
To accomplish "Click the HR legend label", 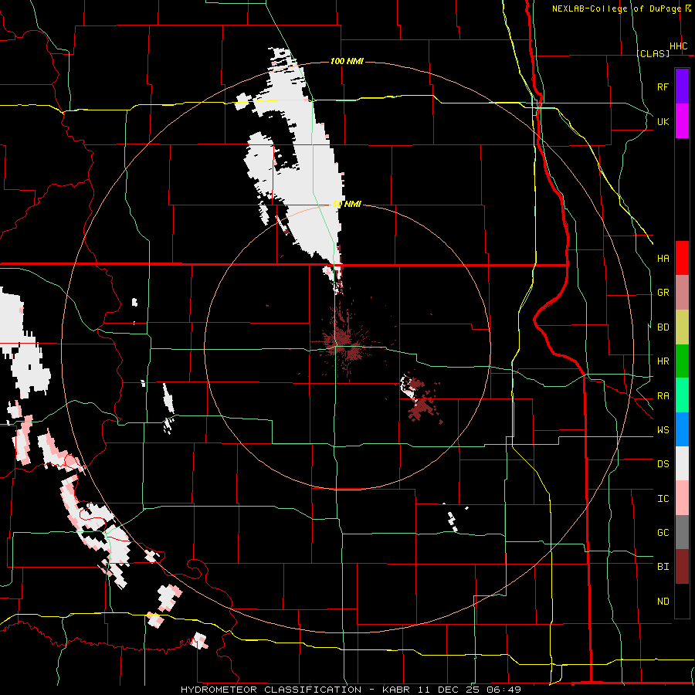I will (x=663, y=361).
